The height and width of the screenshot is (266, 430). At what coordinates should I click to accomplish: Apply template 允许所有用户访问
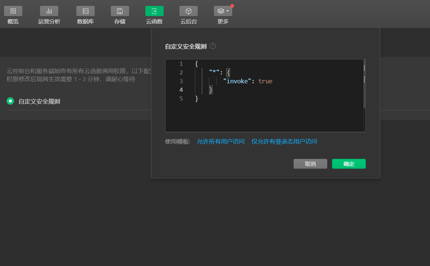pos(221,142)
